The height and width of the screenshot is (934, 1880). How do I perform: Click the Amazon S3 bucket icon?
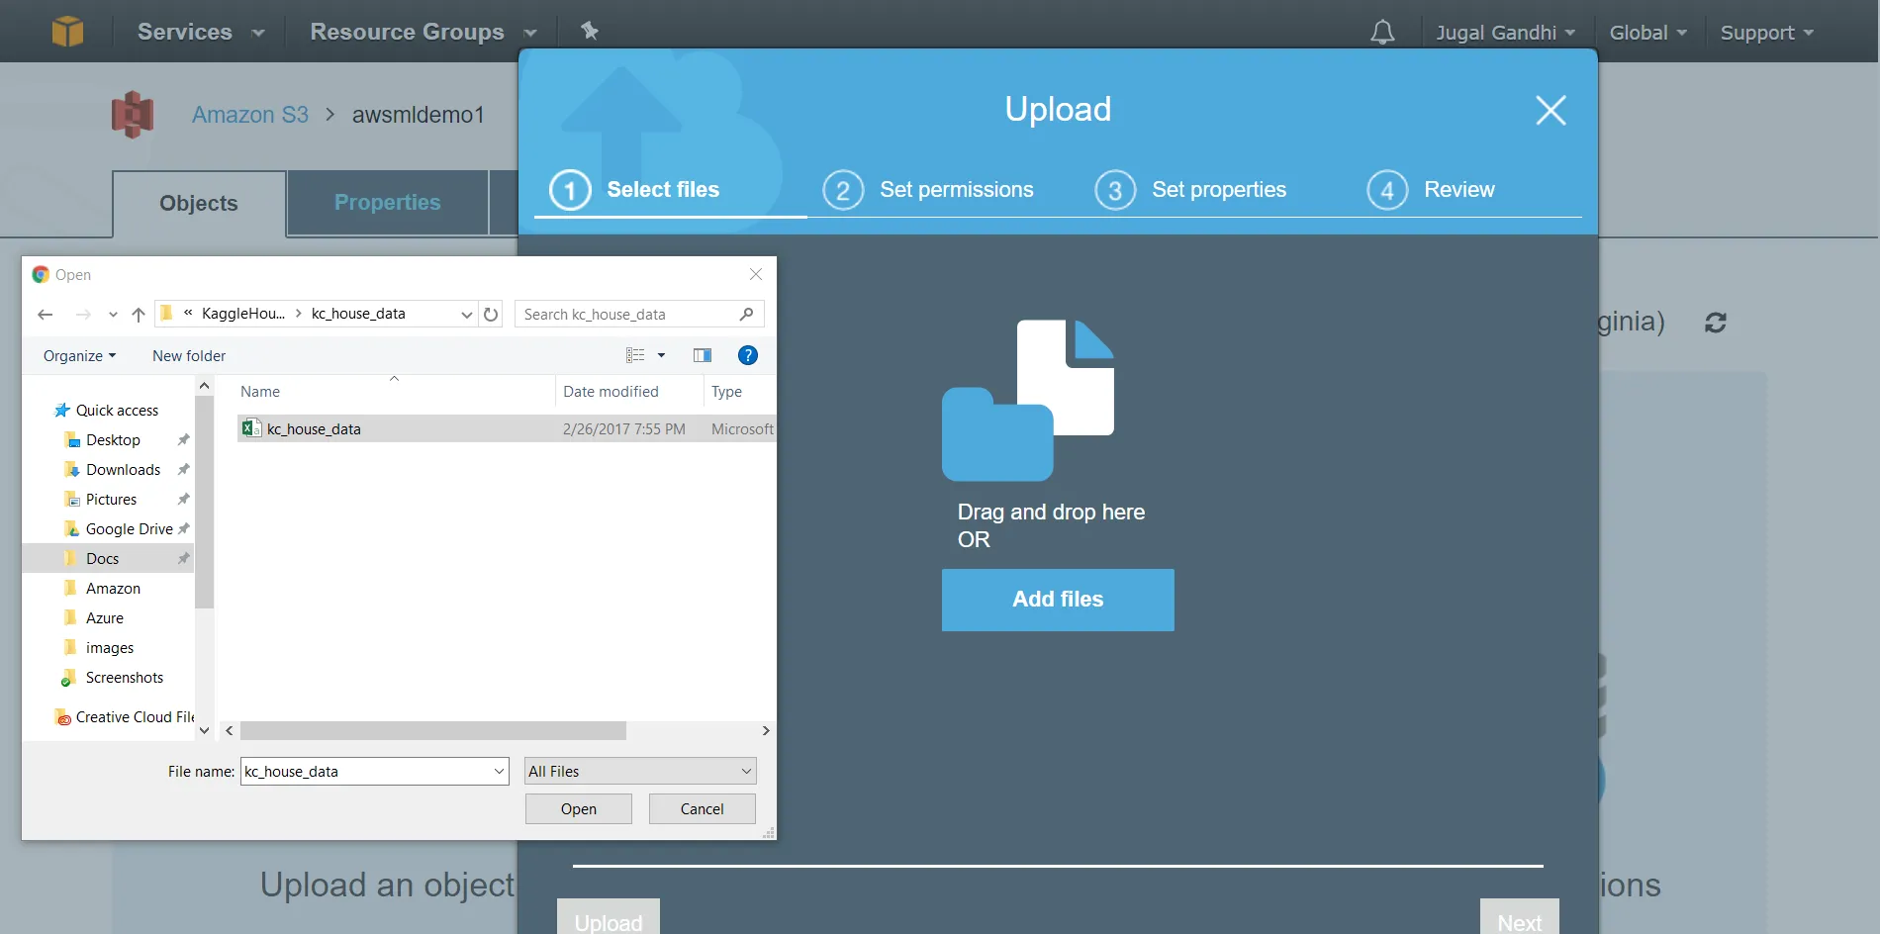[x=133, y=115]
